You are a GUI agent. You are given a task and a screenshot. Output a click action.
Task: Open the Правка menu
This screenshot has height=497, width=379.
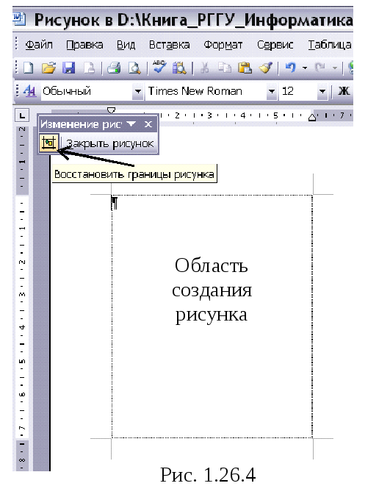[x=84, y=45]
